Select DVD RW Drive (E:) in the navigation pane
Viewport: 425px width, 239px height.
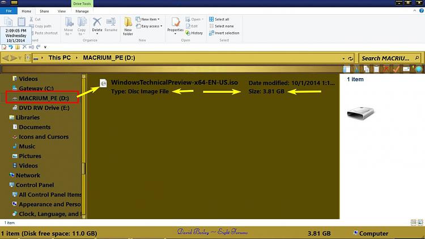coord(44,108)
